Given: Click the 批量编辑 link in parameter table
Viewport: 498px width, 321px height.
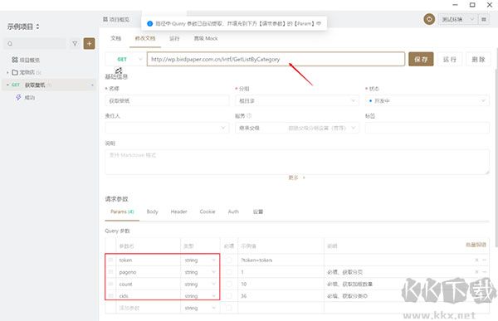Looking at the screenshot, I should tap(476, 245).
